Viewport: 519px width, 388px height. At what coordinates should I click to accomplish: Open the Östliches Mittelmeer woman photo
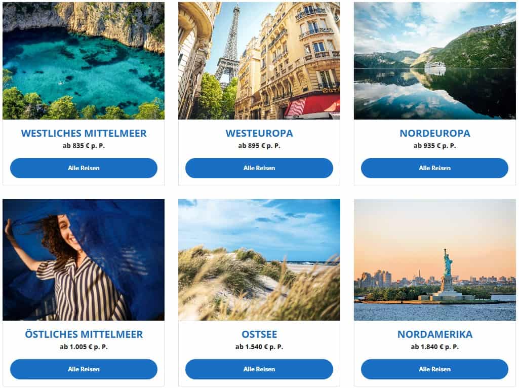[84, 260]
